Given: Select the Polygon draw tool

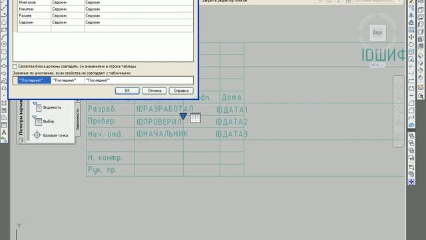Looking at the screenshot, I should point(4,22).
